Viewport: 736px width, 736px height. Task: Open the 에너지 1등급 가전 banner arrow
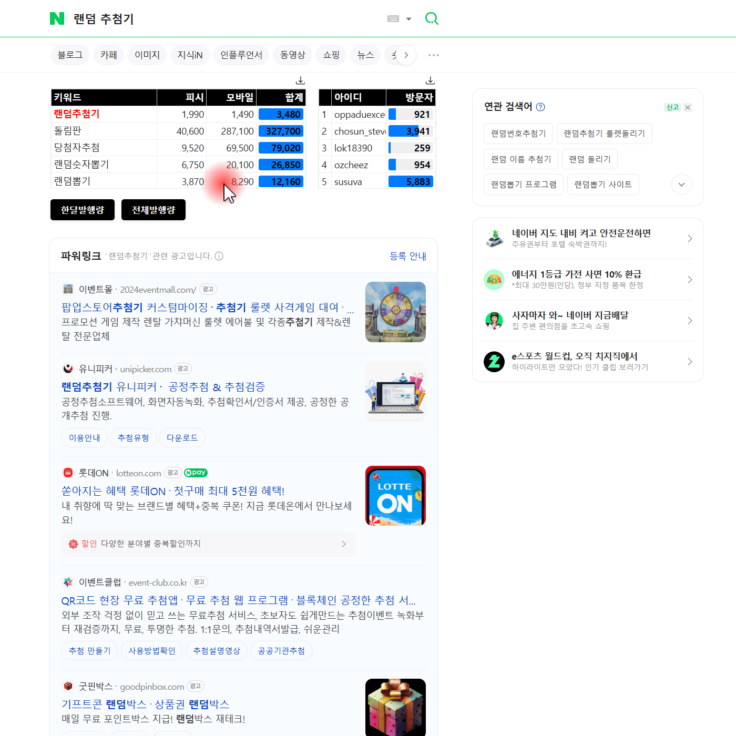pyautogui.click(x=690, y=280)
